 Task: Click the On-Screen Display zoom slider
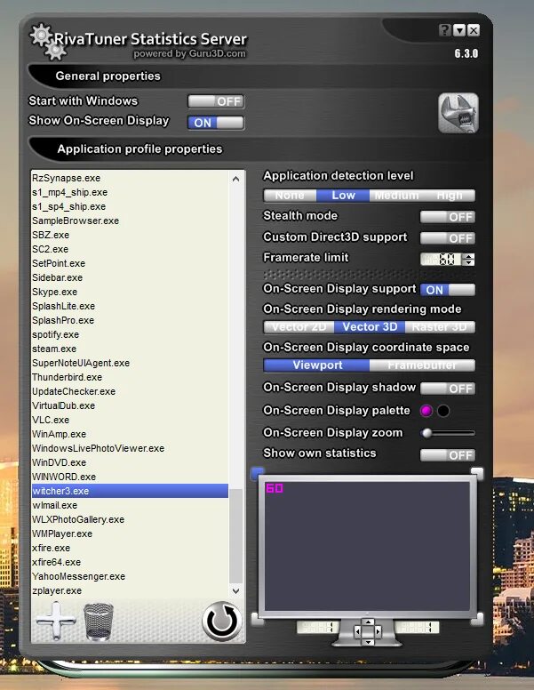pos(448,433)
